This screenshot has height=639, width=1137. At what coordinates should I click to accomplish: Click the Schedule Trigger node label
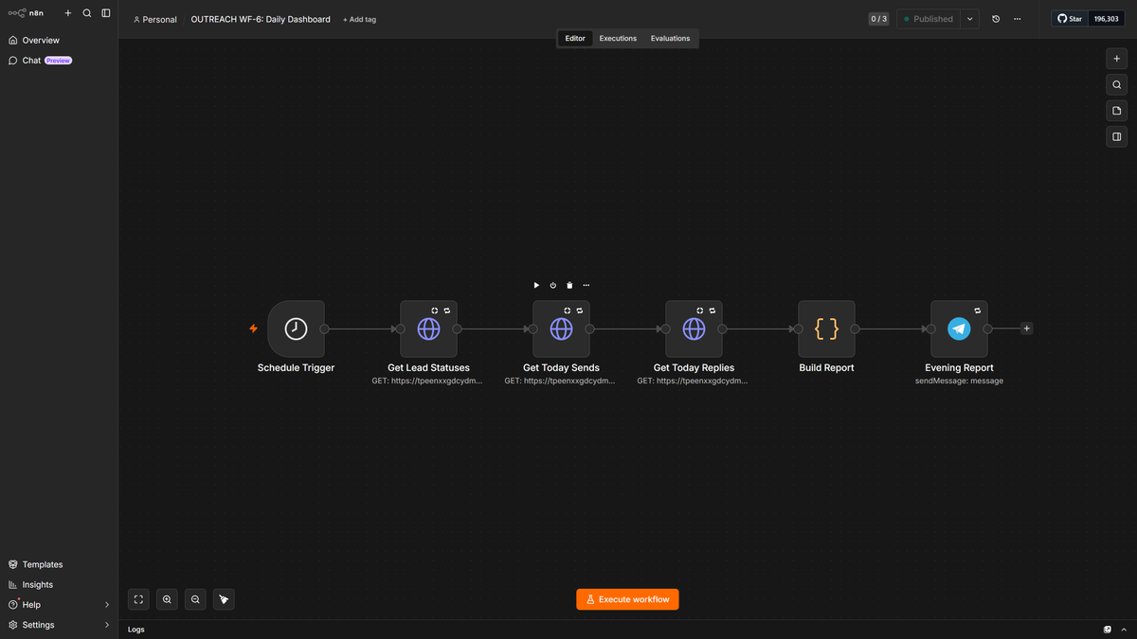pyautogui.click(x=296, y=367)
